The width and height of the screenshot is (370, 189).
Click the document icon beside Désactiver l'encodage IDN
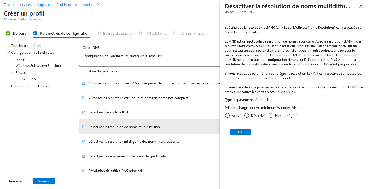[84, 112]
